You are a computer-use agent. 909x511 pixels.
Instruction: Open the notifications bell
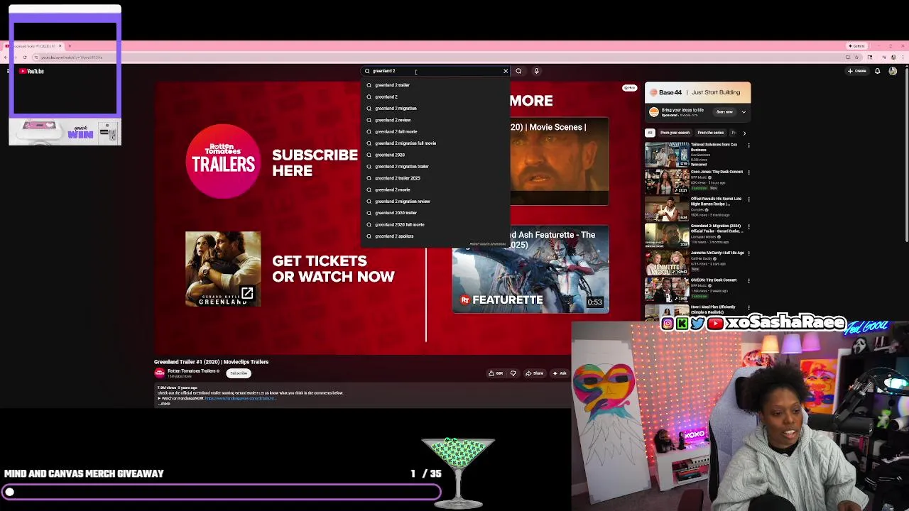point(878,71)
